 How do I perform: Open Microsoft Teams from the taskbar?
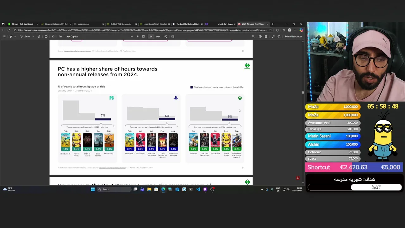point(142,189)
